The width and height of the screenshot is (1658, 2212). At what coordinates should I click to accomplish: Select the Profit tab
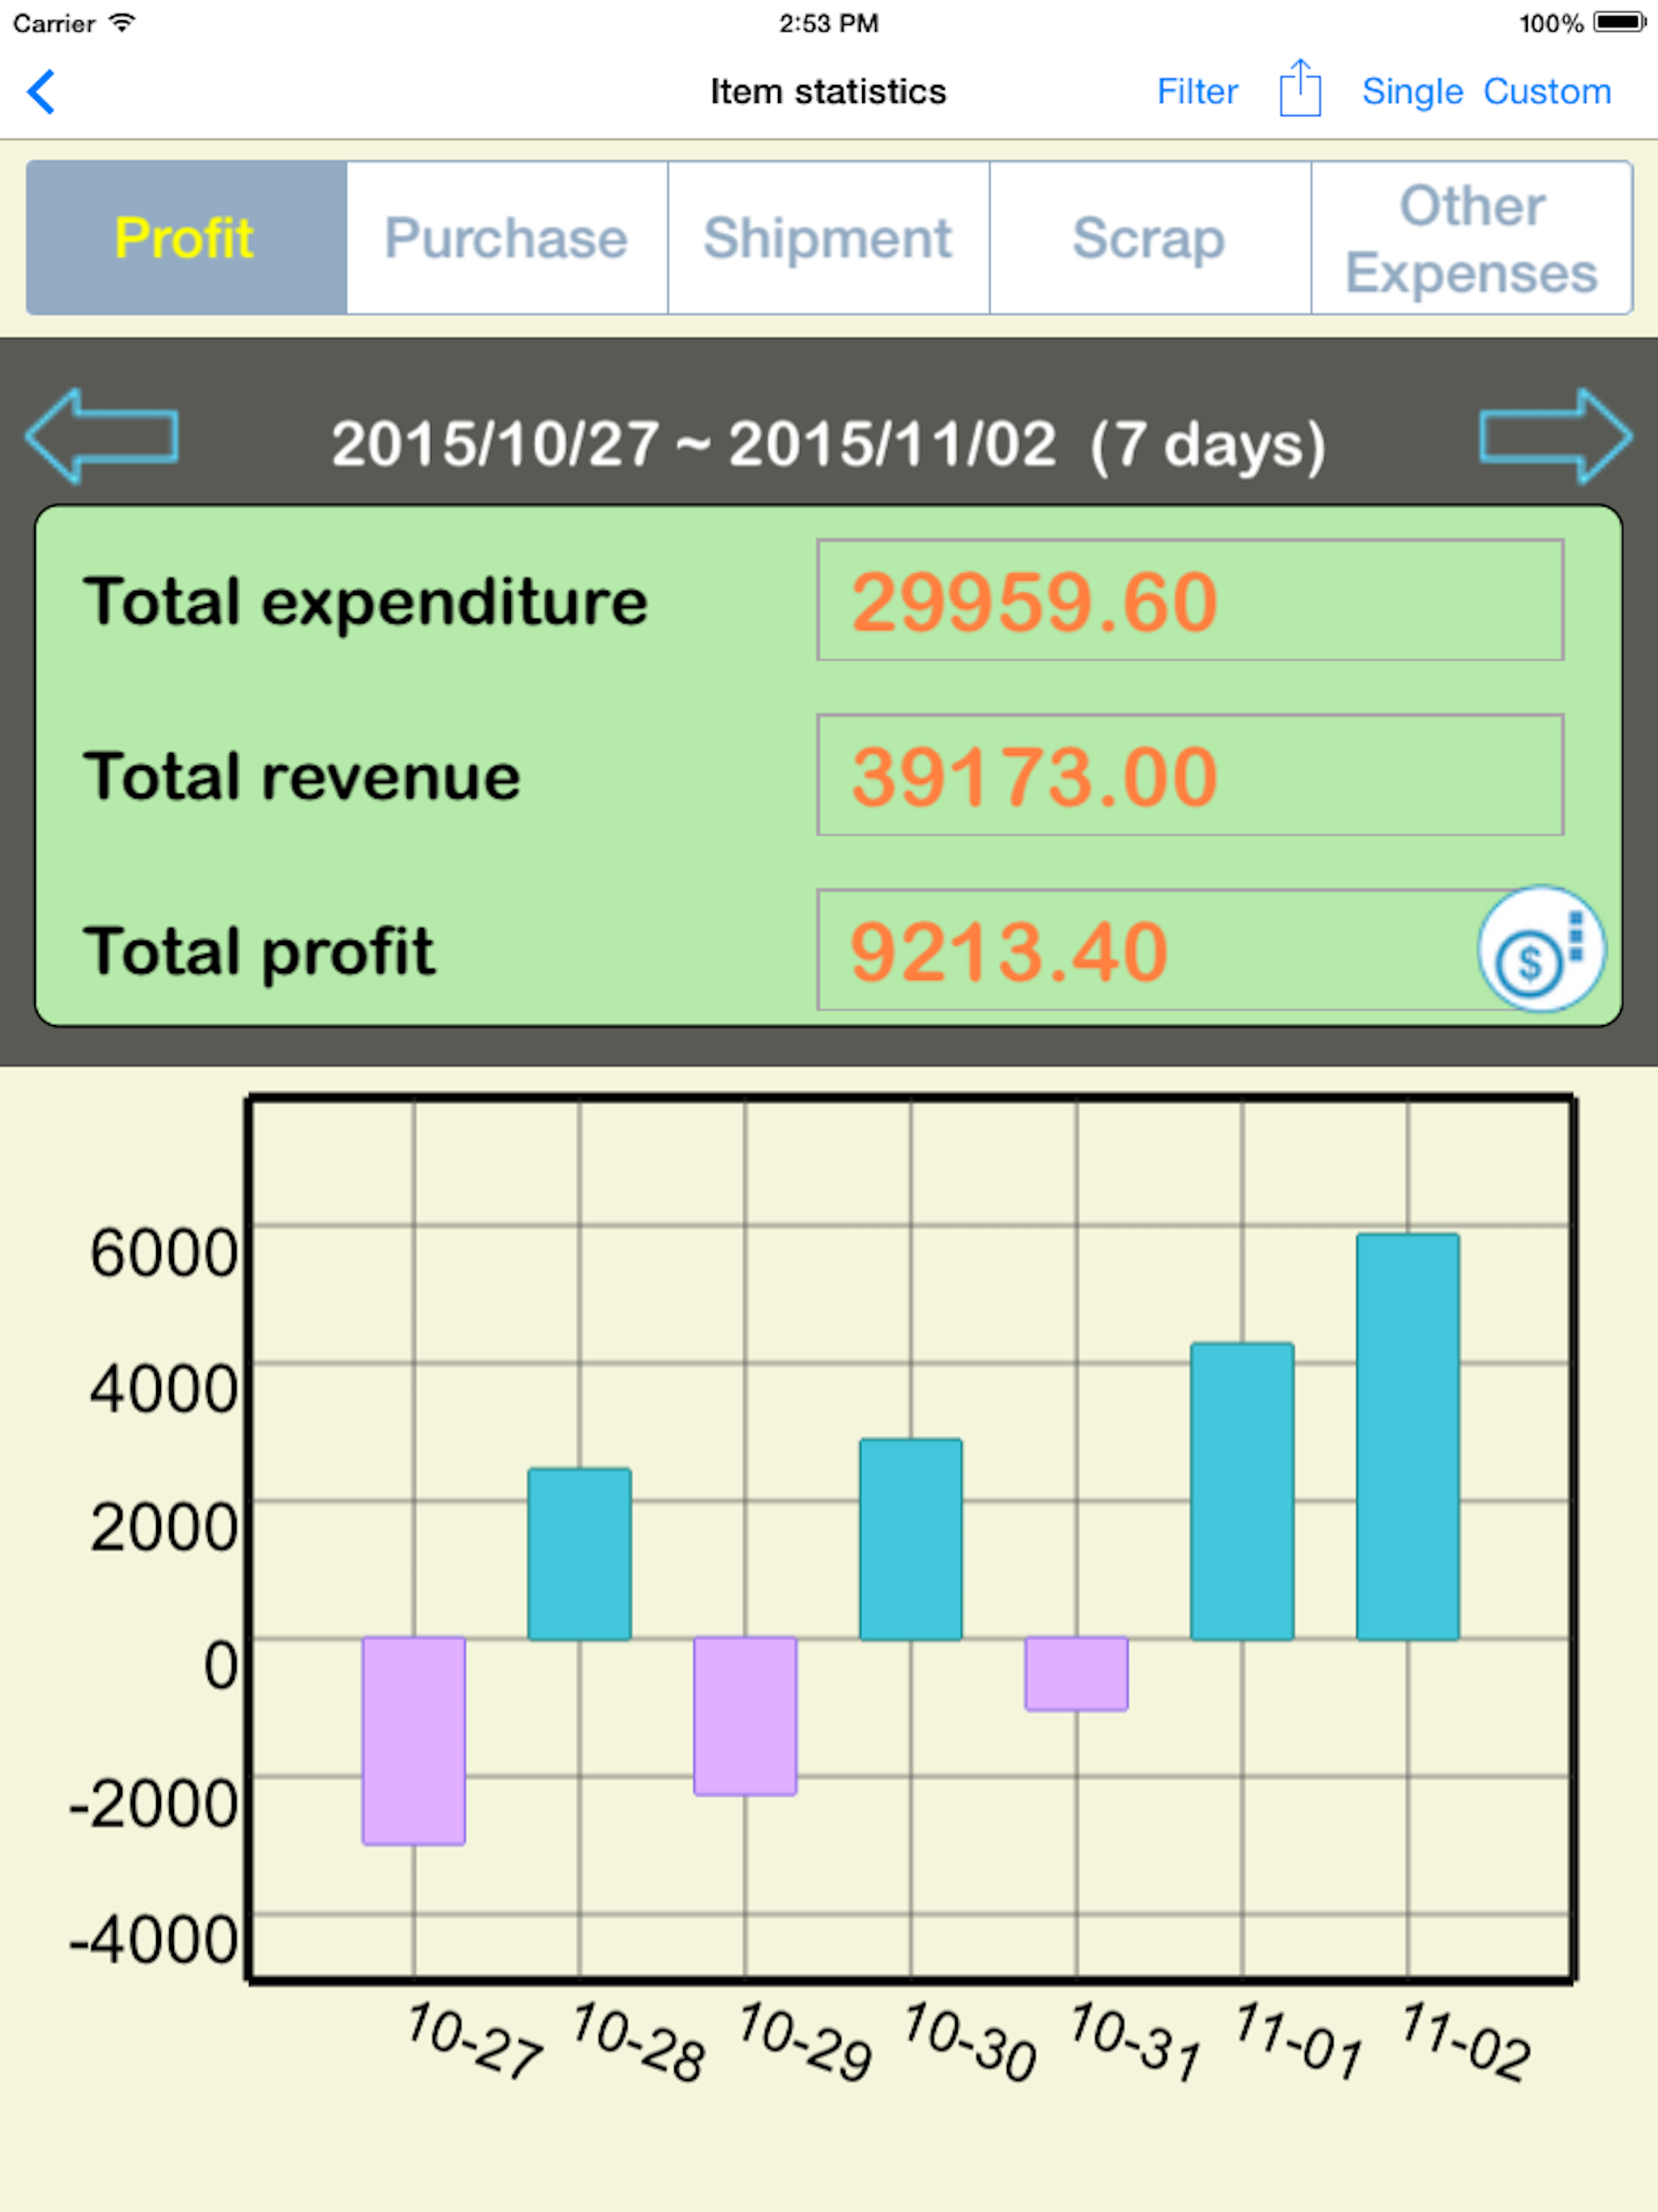coord(186,238)
